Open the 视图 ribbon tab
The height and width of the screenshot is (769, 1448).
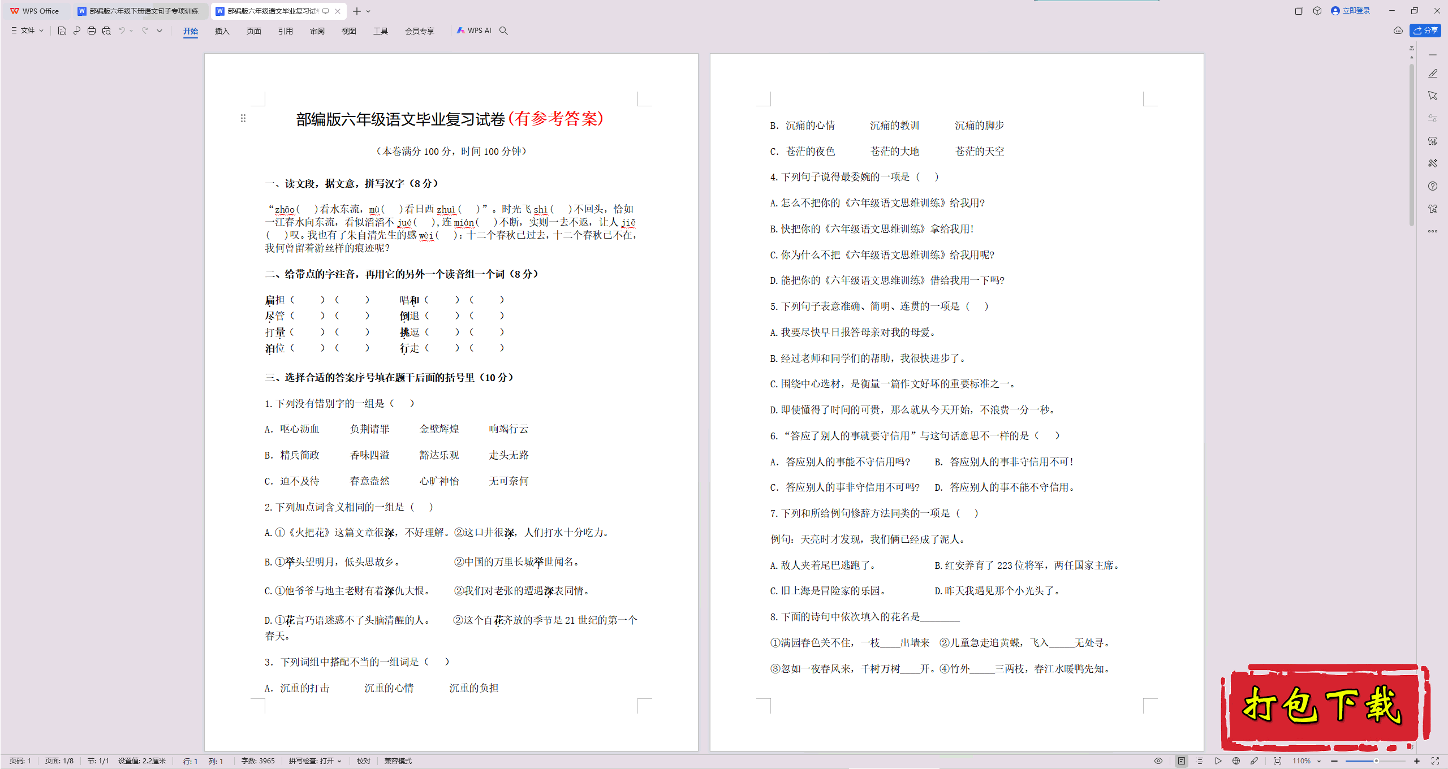tap(348, 31)
